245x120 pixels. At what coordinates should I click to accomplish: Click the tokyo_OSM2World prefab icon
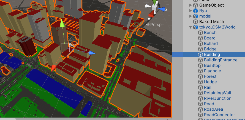tap(195, 27)
